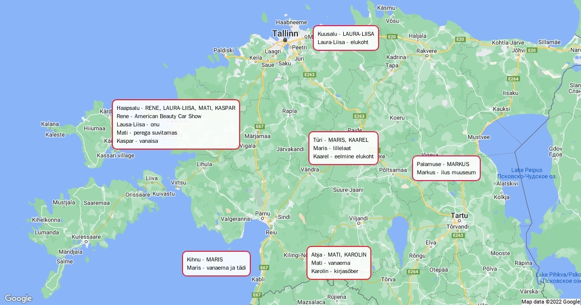581x305 pixels.
Task: Select the Türi - MARIS, KAAREL info box
Action: tap(343, 148)
